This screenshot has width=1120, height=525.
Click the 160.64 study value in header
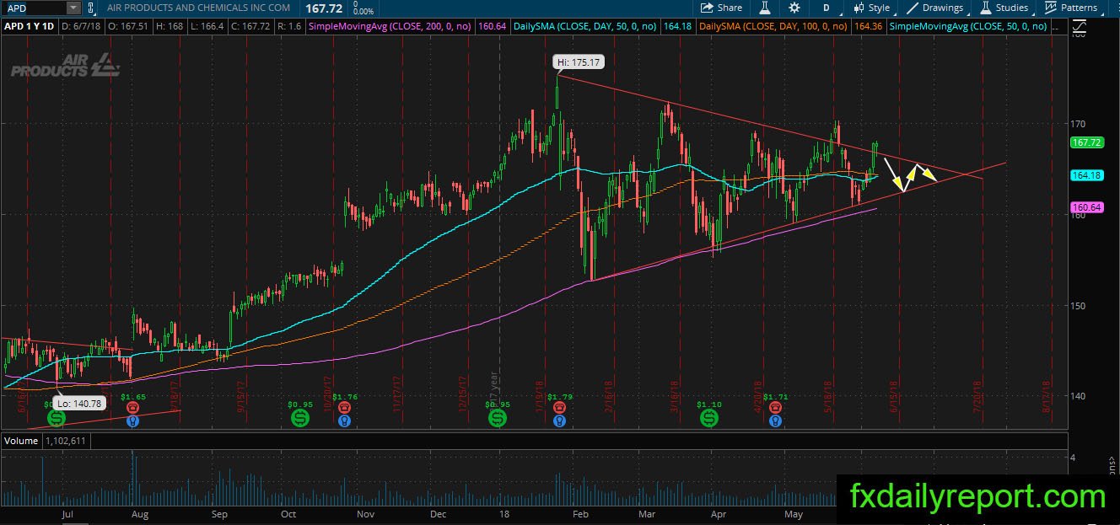492,27
